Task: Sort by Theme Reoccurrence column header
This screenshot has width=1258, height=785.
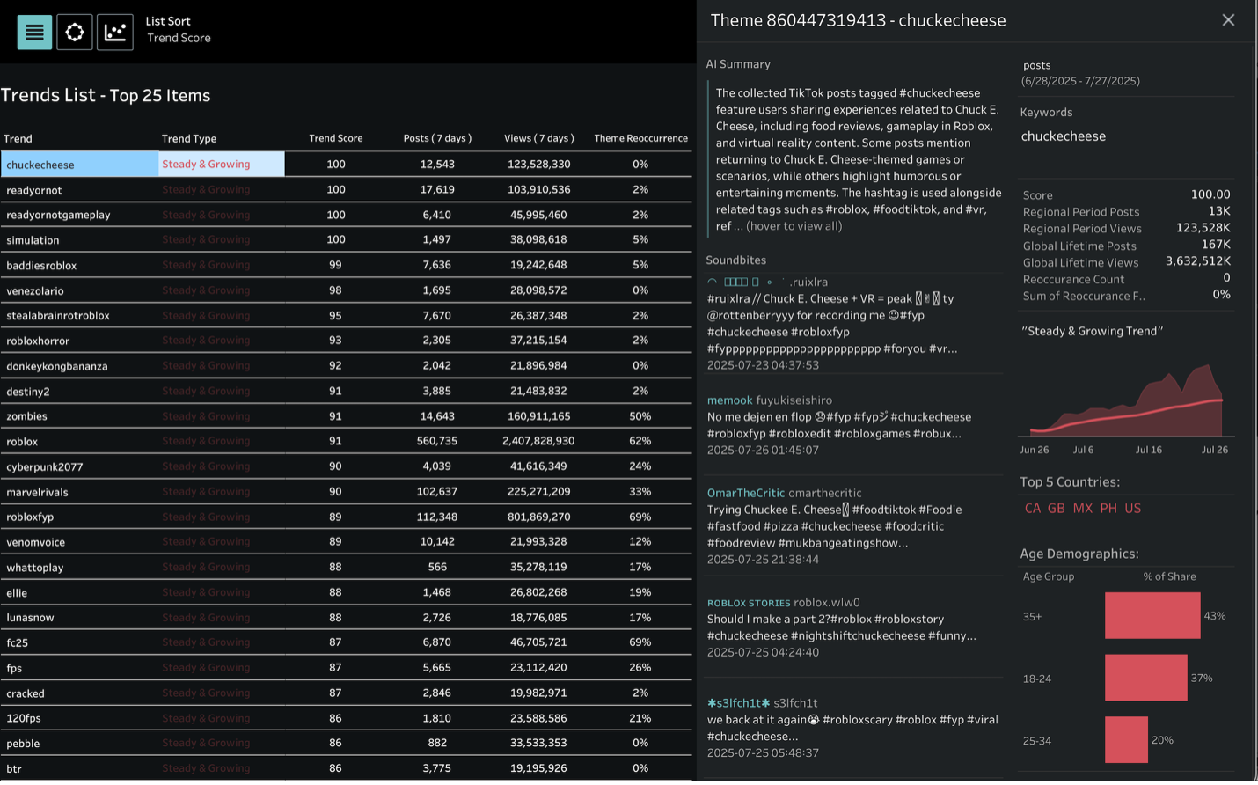Action: [x=640, y=138]
